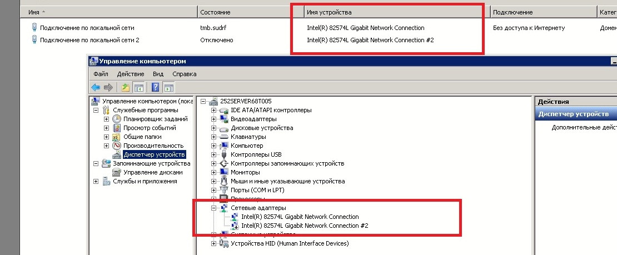Collapse the Сетевые адаптеры node
Image resolution: width=617 pixels, height=255 pixels.
coord(213,208)
